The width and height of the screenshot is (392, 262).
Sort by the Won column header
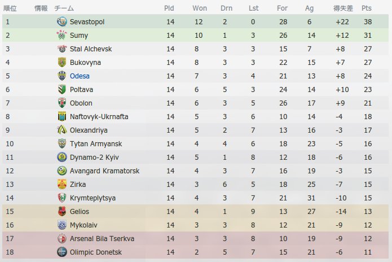click(x=200, y=8)
